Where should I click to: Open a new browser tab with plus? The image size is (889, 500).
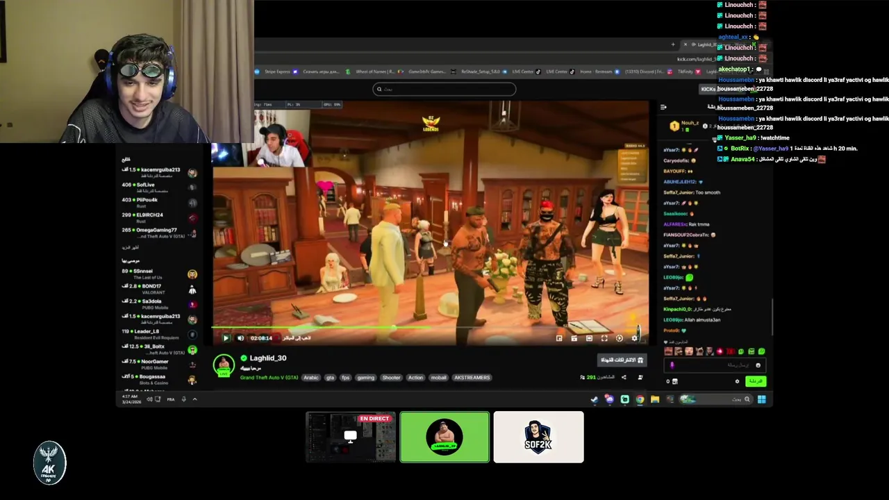[x=672, y=44]
